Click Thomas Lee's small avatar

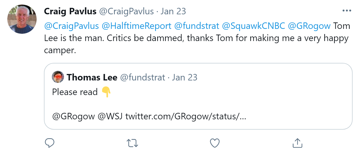click(58, 77)
